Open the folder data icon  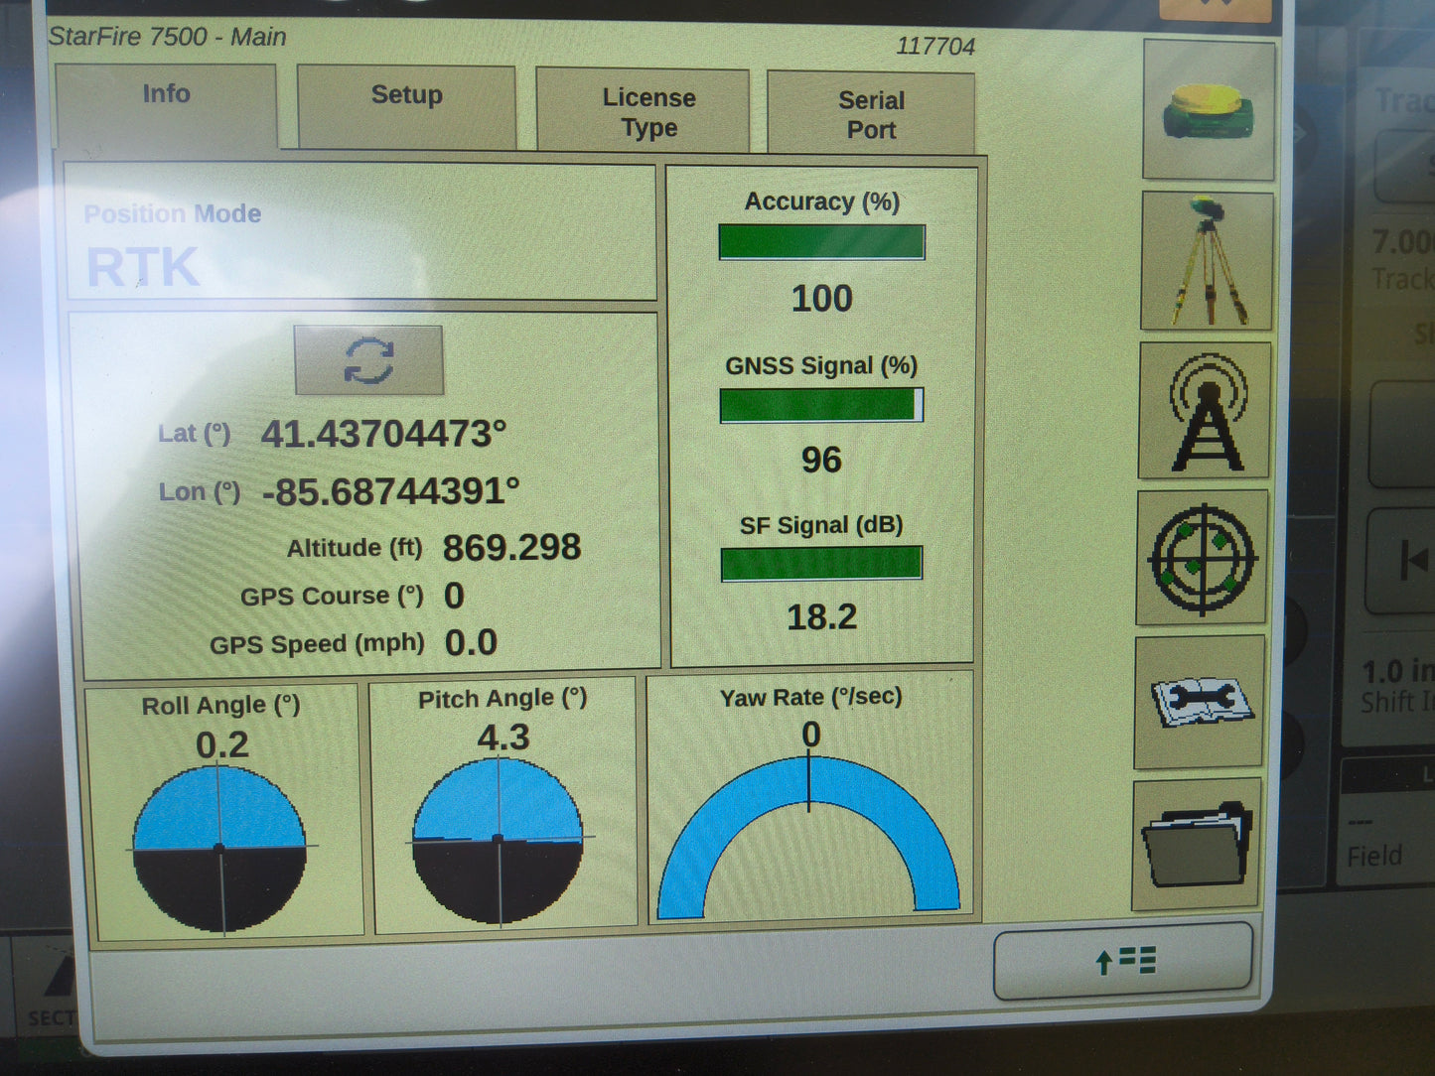click(1198, 845)
